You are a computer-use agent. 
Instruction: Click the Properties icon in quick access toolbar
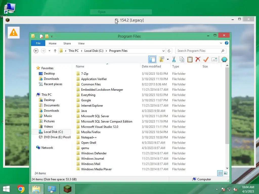41,36
